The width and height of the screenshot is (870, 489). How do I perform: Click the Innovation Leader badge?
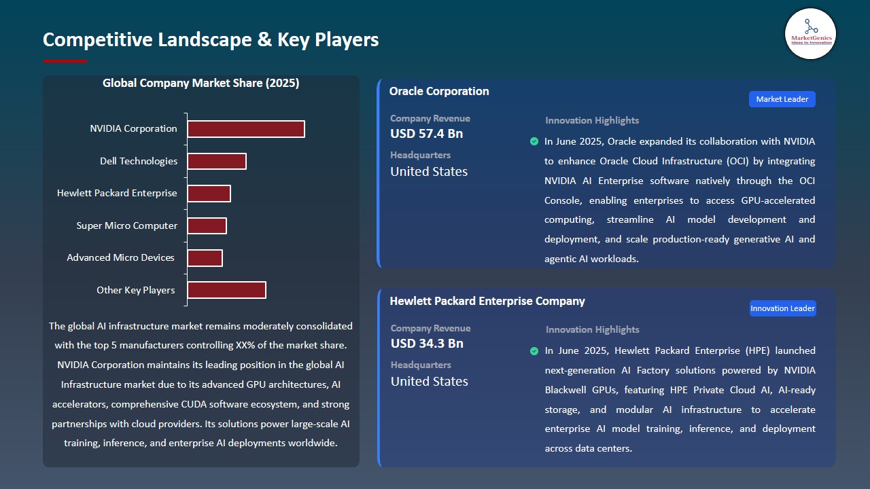782,308
